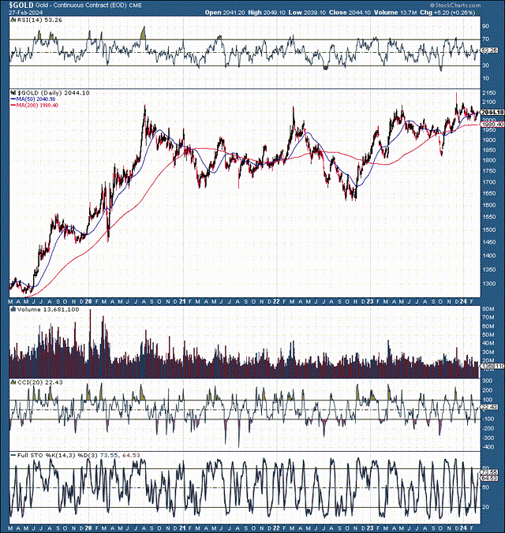Click the Chg +5.20 (+0.26%) value
Image resolution: width=505 pixels, height=533 pixels.
[447, 13]
